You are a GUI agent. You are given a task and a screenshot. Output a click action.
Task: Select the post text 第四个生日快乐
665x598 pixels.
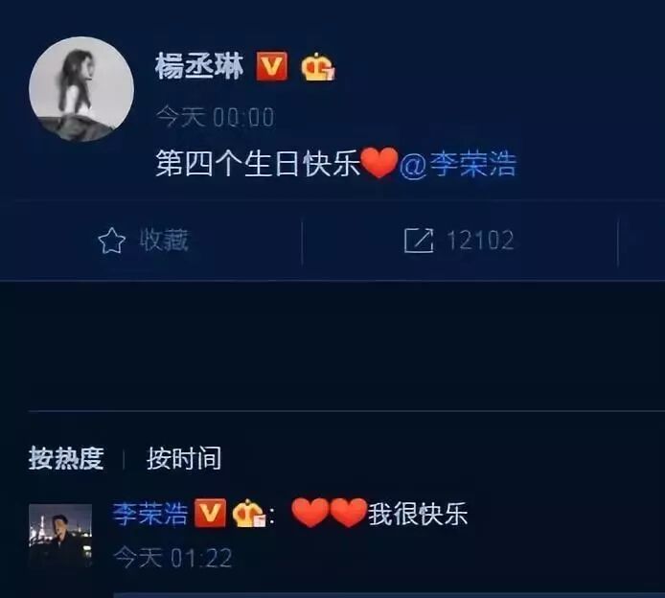[x=258, y=164]
